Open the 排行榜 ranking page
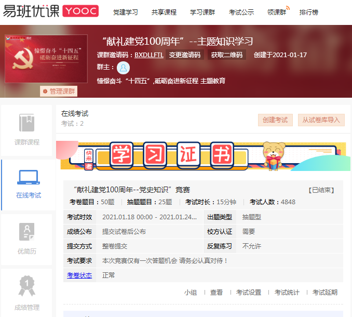This screenshot has height=317, width=352. pos(309,12)
